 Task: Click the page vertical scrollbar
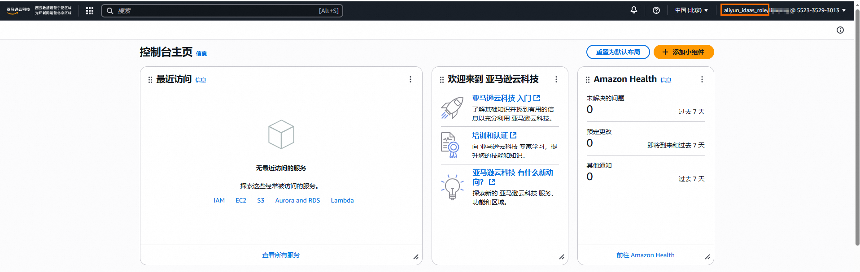(857, 128)
